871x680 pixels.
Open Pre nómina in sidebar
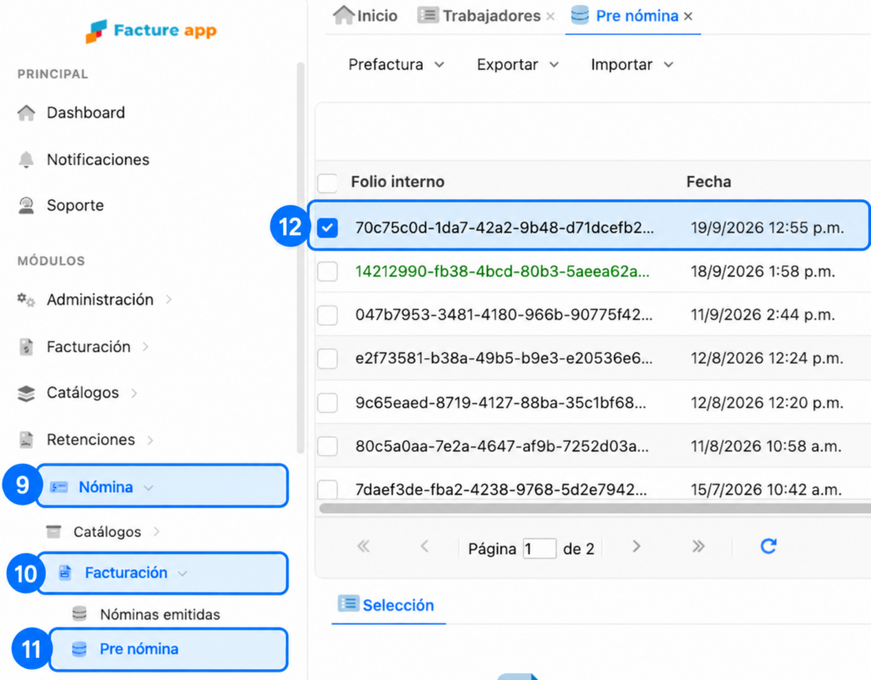point(168,649)
